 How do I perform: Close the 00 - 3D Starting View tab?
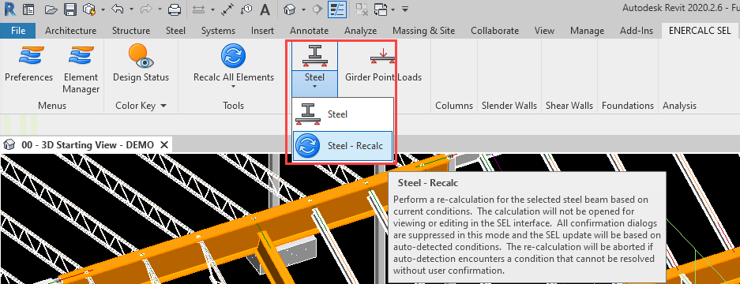[x=164, y=145]
